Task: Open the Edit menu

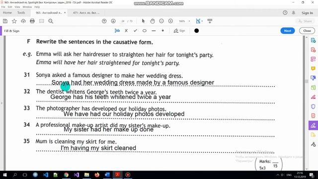Action: coord(10,7)
